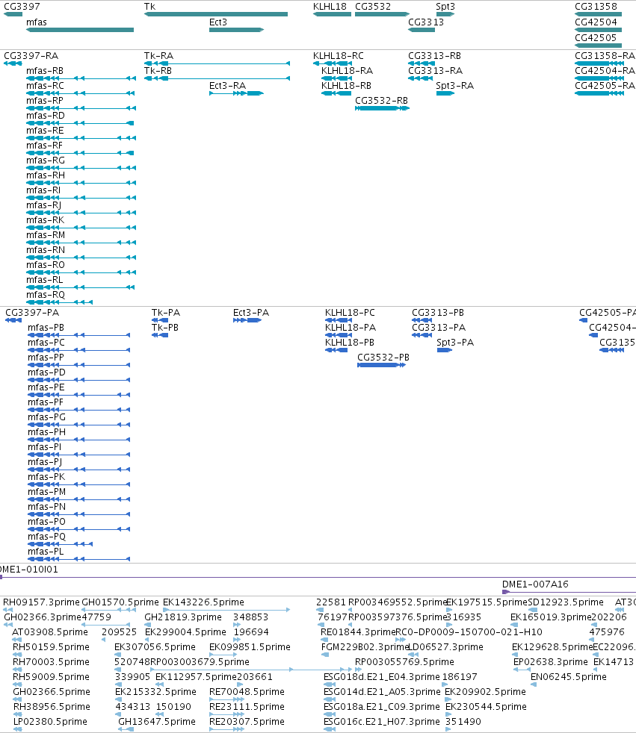Click the GH01570.5prime EST label
Image resolution: width=636 pixels, height=733 pixels.
[120, 602]
